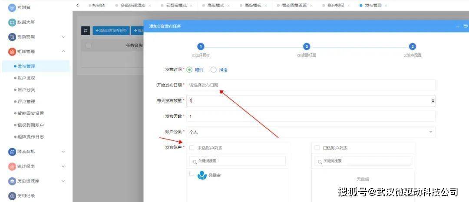
Task: Click the 控制台 sidebar icon
Action: tap(12, 7)
